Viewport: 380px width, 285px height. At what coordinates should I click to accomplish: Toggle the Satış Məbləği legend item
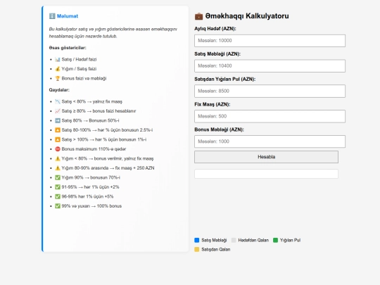210,240
